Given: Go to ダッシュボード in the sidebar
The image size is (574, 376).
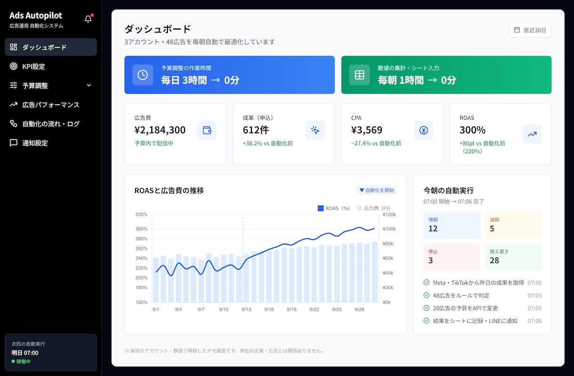Looking at the screenshot, I should pos(51,47).
